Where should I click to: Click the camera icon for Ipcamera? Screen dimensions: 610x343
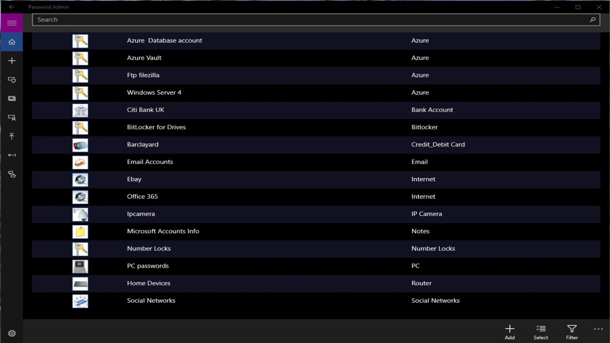(x=80, y=214)
